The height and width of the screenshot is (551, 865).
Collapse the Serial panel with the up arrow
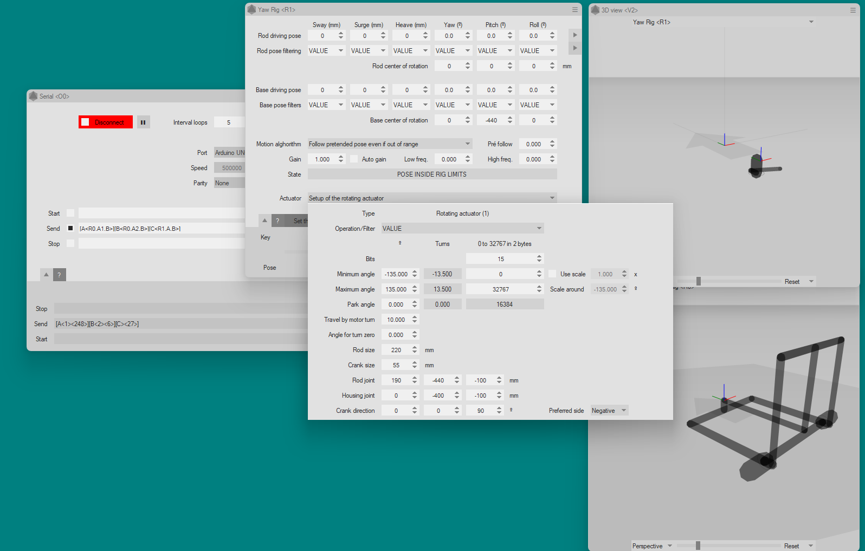(x=47, y=275)
